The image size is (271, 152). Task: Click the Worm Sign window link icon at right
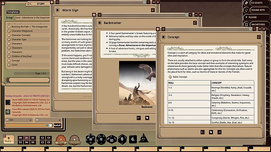(x=153, y=10)
